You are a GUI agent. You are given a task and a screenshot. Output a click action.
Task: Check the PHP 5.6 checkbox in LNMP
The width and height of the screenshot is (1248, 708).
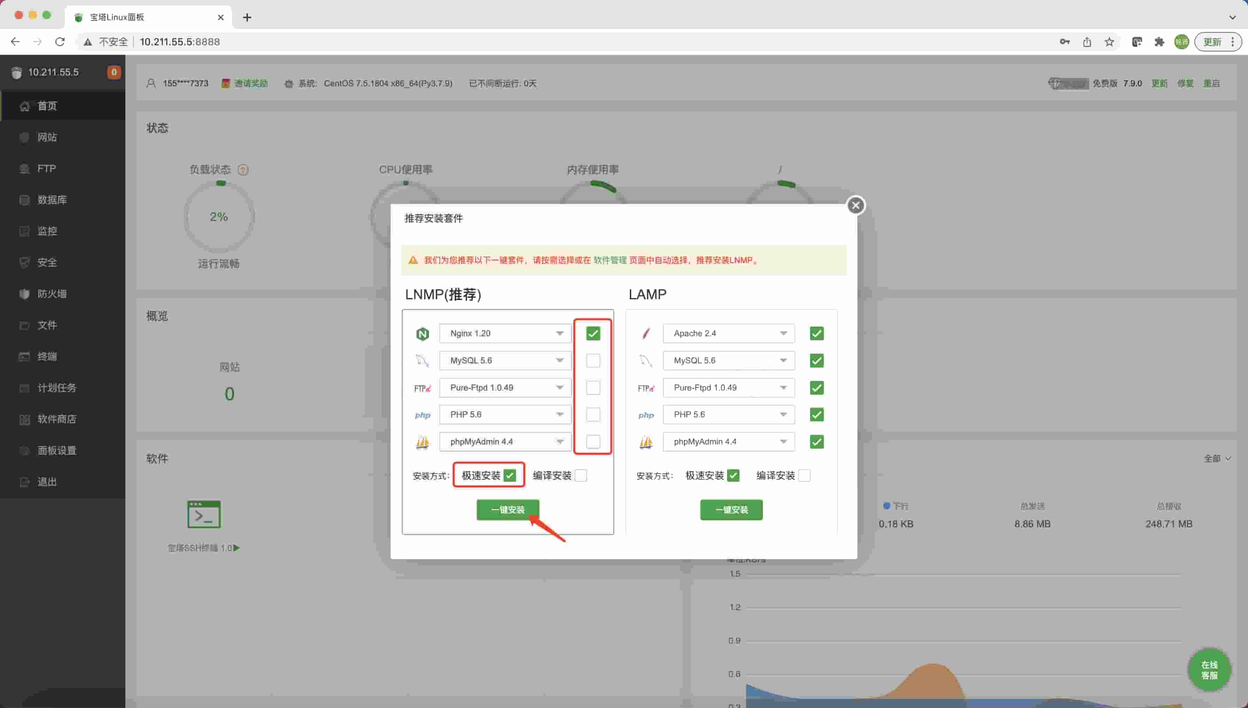tap(593, 415)
